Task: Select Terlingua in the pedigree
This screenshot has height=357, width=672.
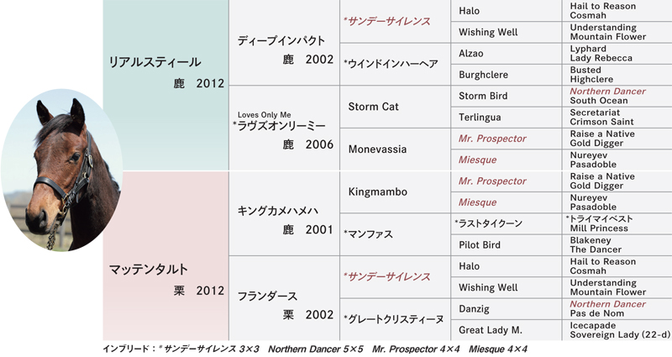Action: 507,117
